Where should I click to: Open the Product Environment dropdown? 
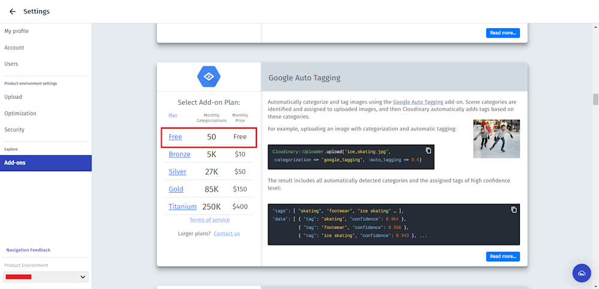(x=46, y=277)
